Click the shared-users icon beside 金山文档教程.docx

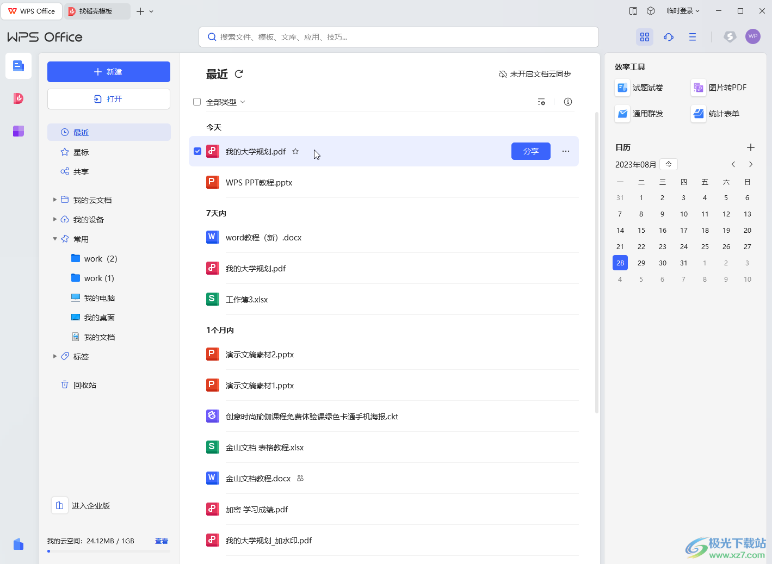click(300, 479)
